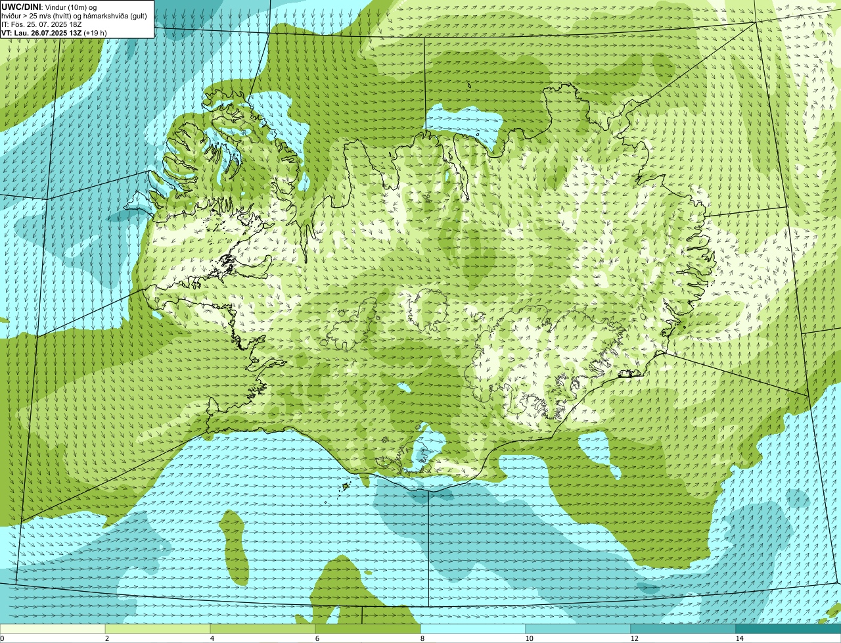This screenshot has height=643, width=841.
Task: Click the medium green 4–6 legend swatch
Action: tap(263, 629)
